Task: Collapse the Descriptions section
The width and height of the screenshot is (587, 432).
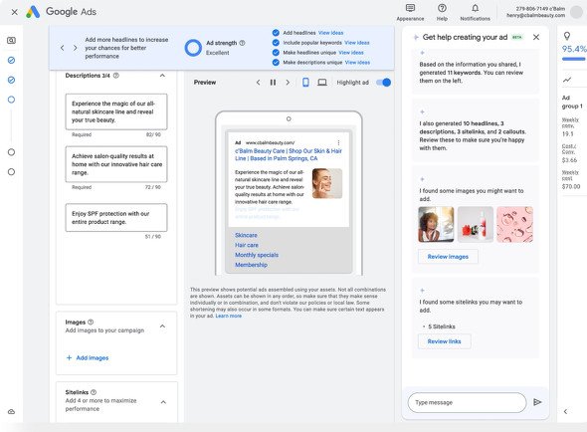Action: point(162,76)
